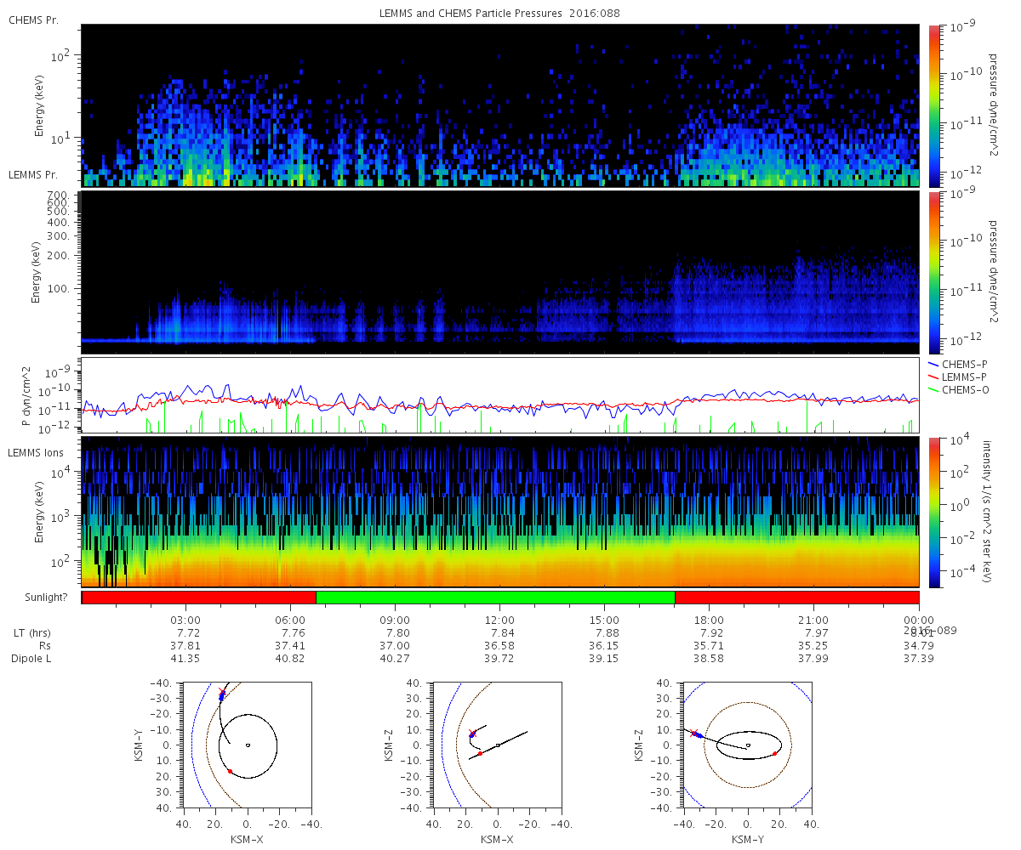Click the 21:00 time axis tick label
The height and width of the screenshot is (850, 1021).
(x=813, y=620)
